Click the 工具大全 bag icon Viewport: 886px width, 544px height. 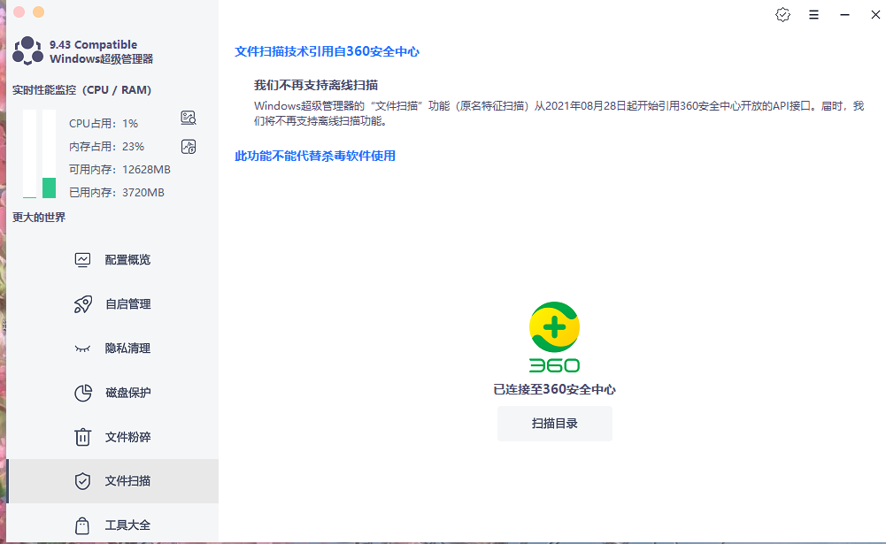click(82, 525)
